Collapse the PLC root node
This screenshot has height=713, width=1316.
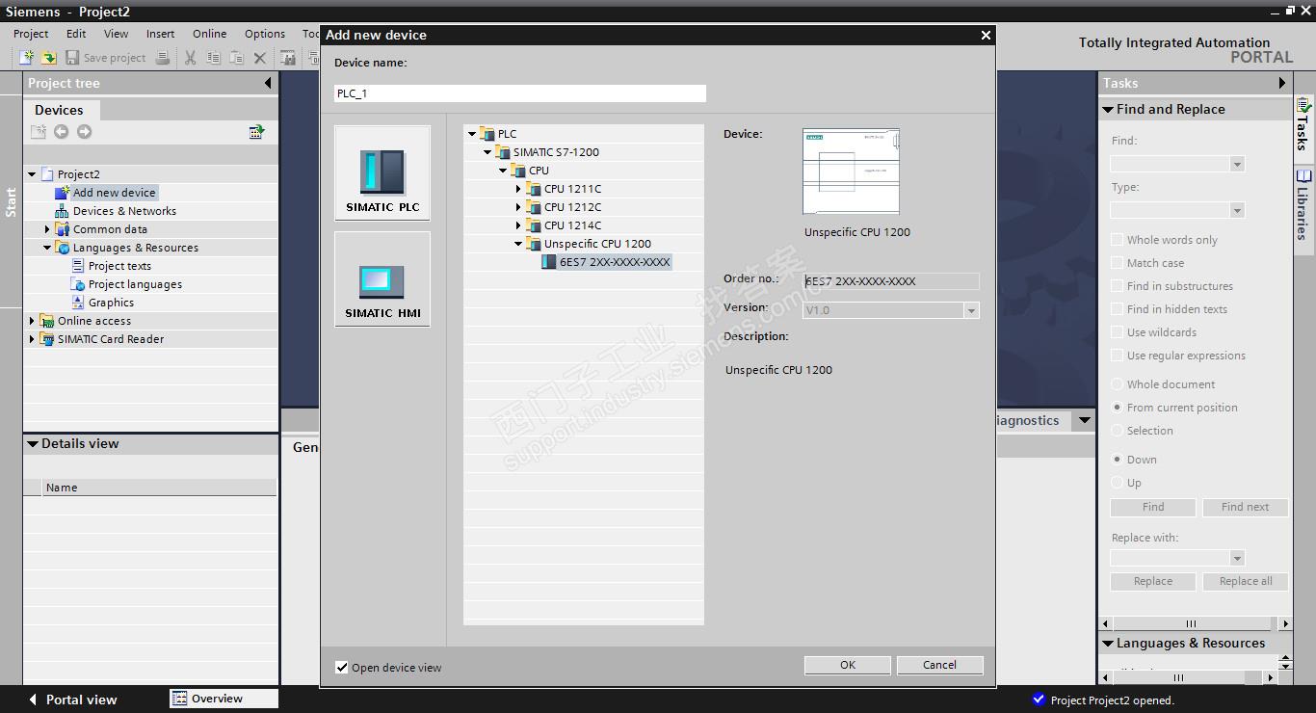[472, 134]
